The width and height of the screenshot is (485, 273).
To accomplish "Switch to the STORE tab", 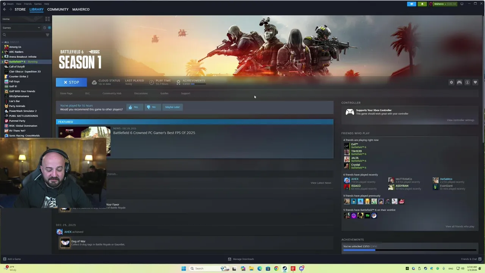I will point(20,9).
